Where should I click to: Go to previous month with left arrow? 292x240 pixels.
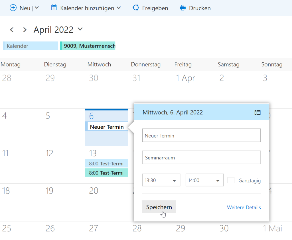(12, 30)
